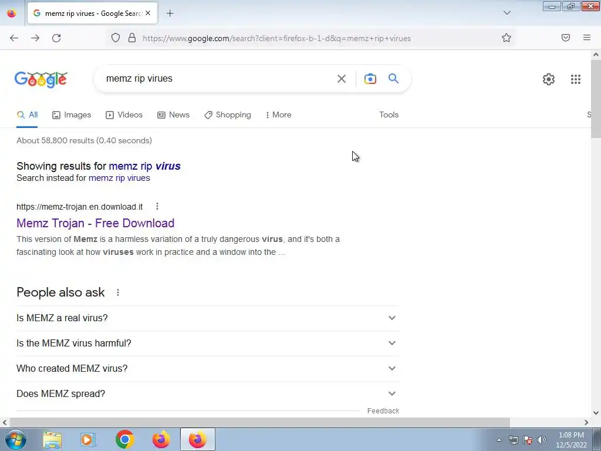Image resolution: width=601 pixels, height=451 pixels.
Task: Go to Google homepage via holiday logo
Action: (x=41, y=79)
